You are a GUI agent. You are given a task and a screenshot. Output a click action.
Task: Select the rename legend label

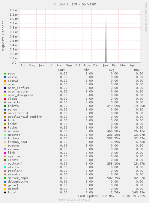pos(13,149)
